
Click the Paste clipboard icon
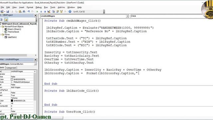coord(20,12)
